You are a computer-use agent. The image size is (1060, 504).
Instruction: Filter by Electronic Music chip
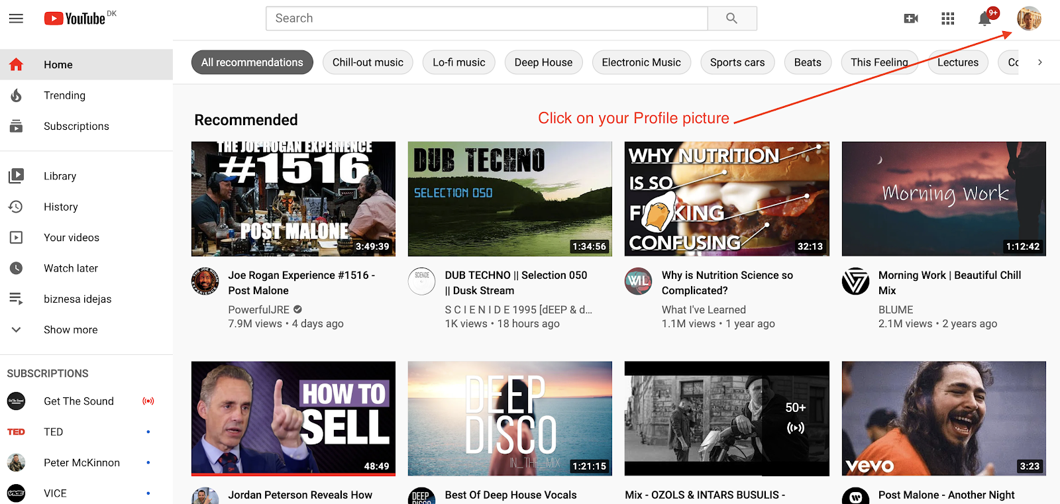641,62
